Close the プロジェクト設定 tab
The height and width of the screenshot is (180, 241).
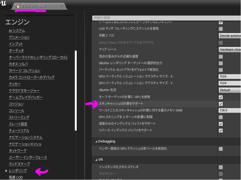61,6
